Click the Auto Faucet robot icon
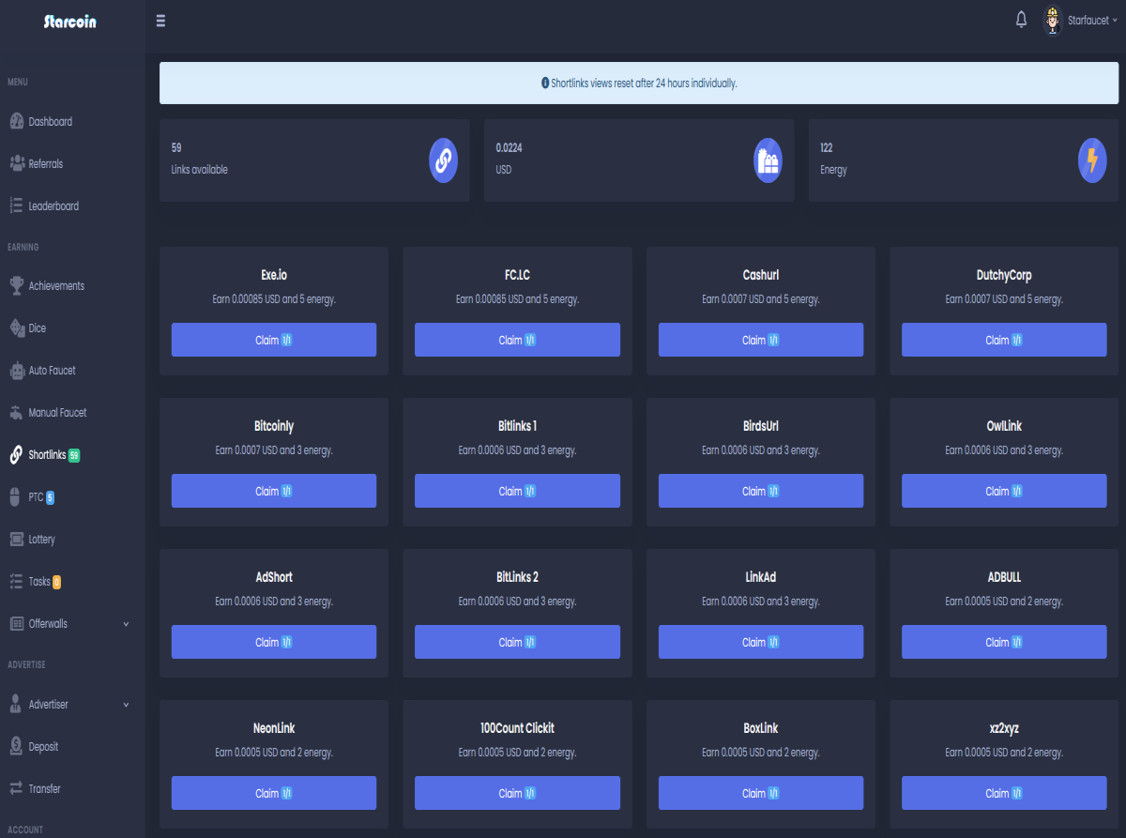1126x838 pixels. click(x=16, y=370)
